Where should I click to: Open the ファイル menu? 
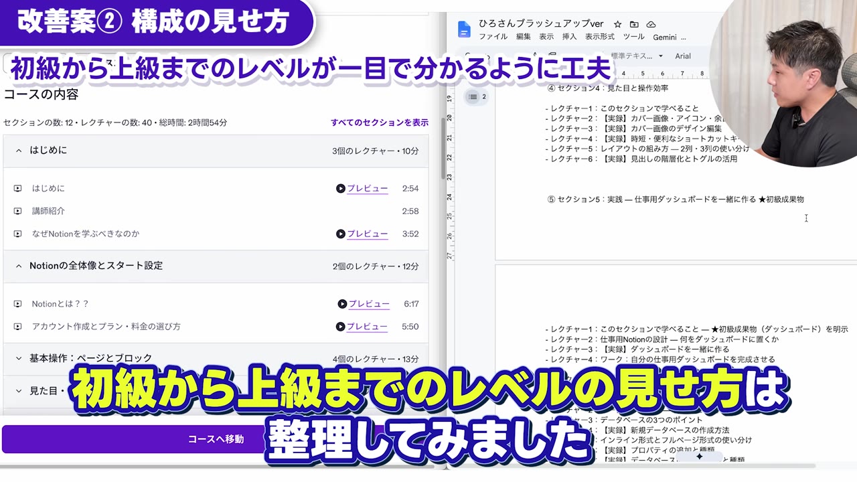click(x=493, y=37)
